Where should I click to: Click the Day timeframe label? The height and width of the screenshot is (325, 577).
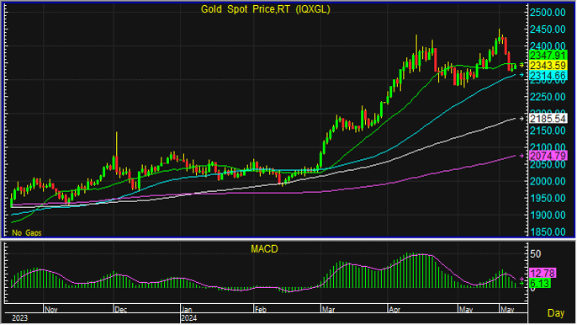[x=556, y=313]
